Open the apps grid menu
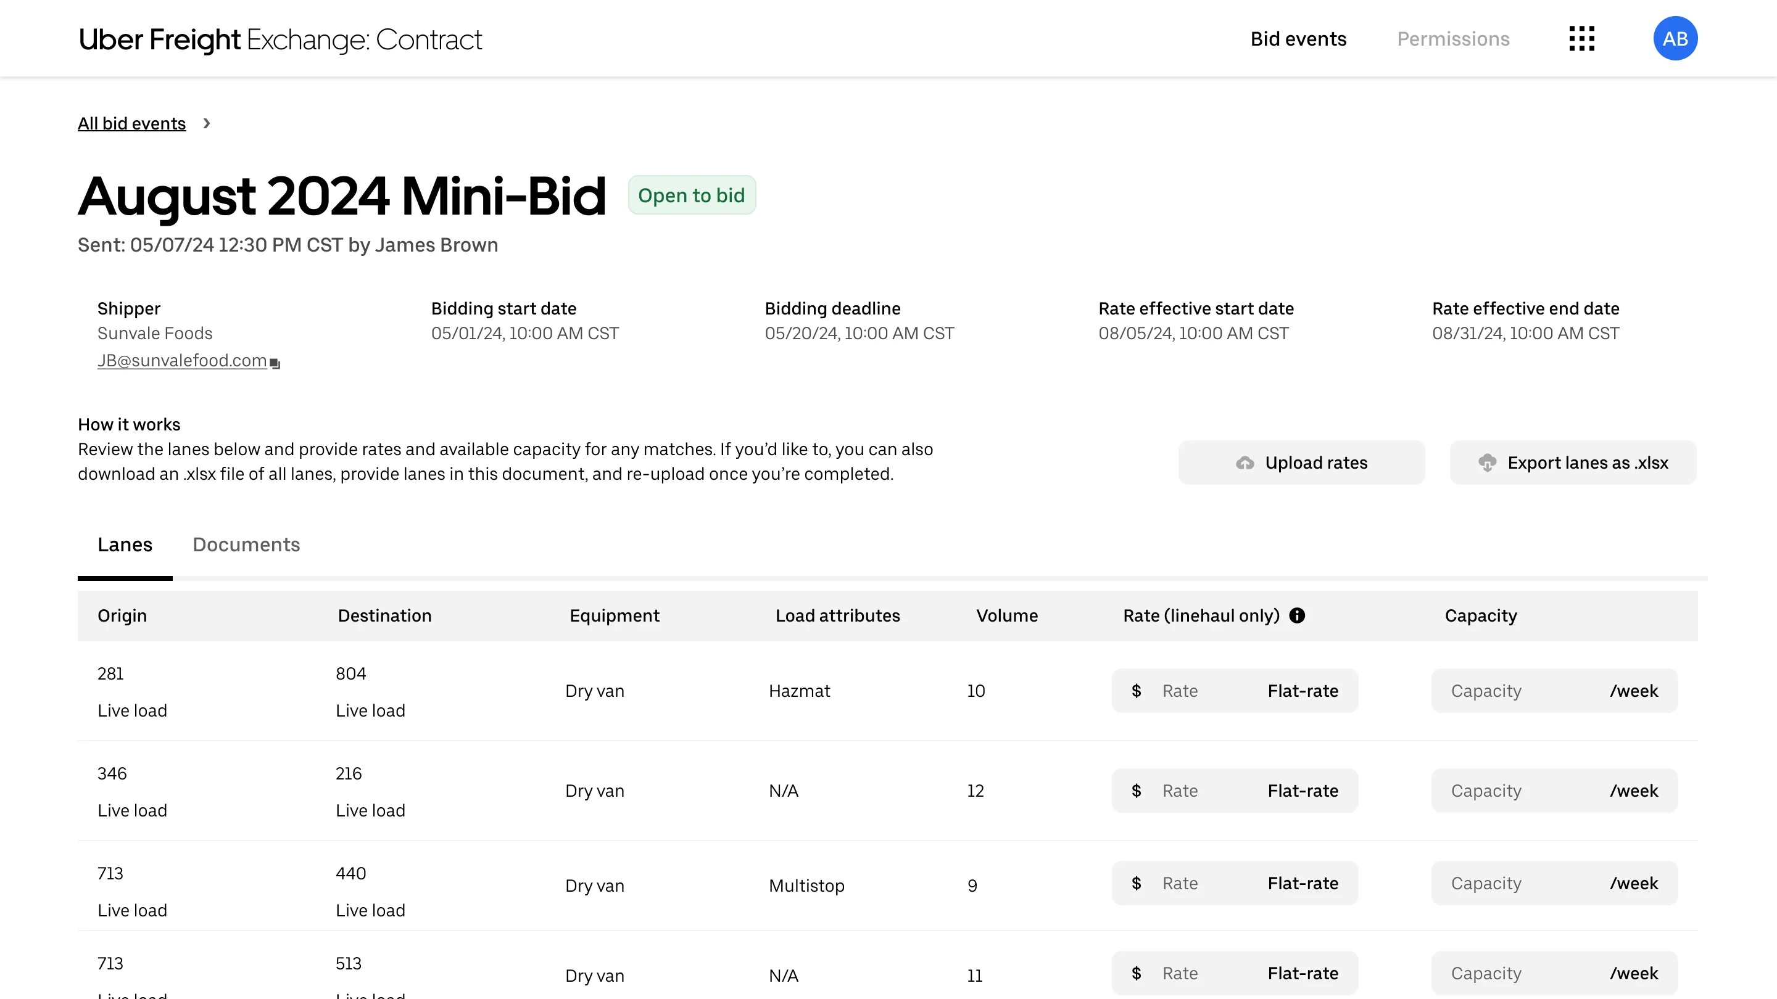The image size is (1777, 999). point(1582,39)
